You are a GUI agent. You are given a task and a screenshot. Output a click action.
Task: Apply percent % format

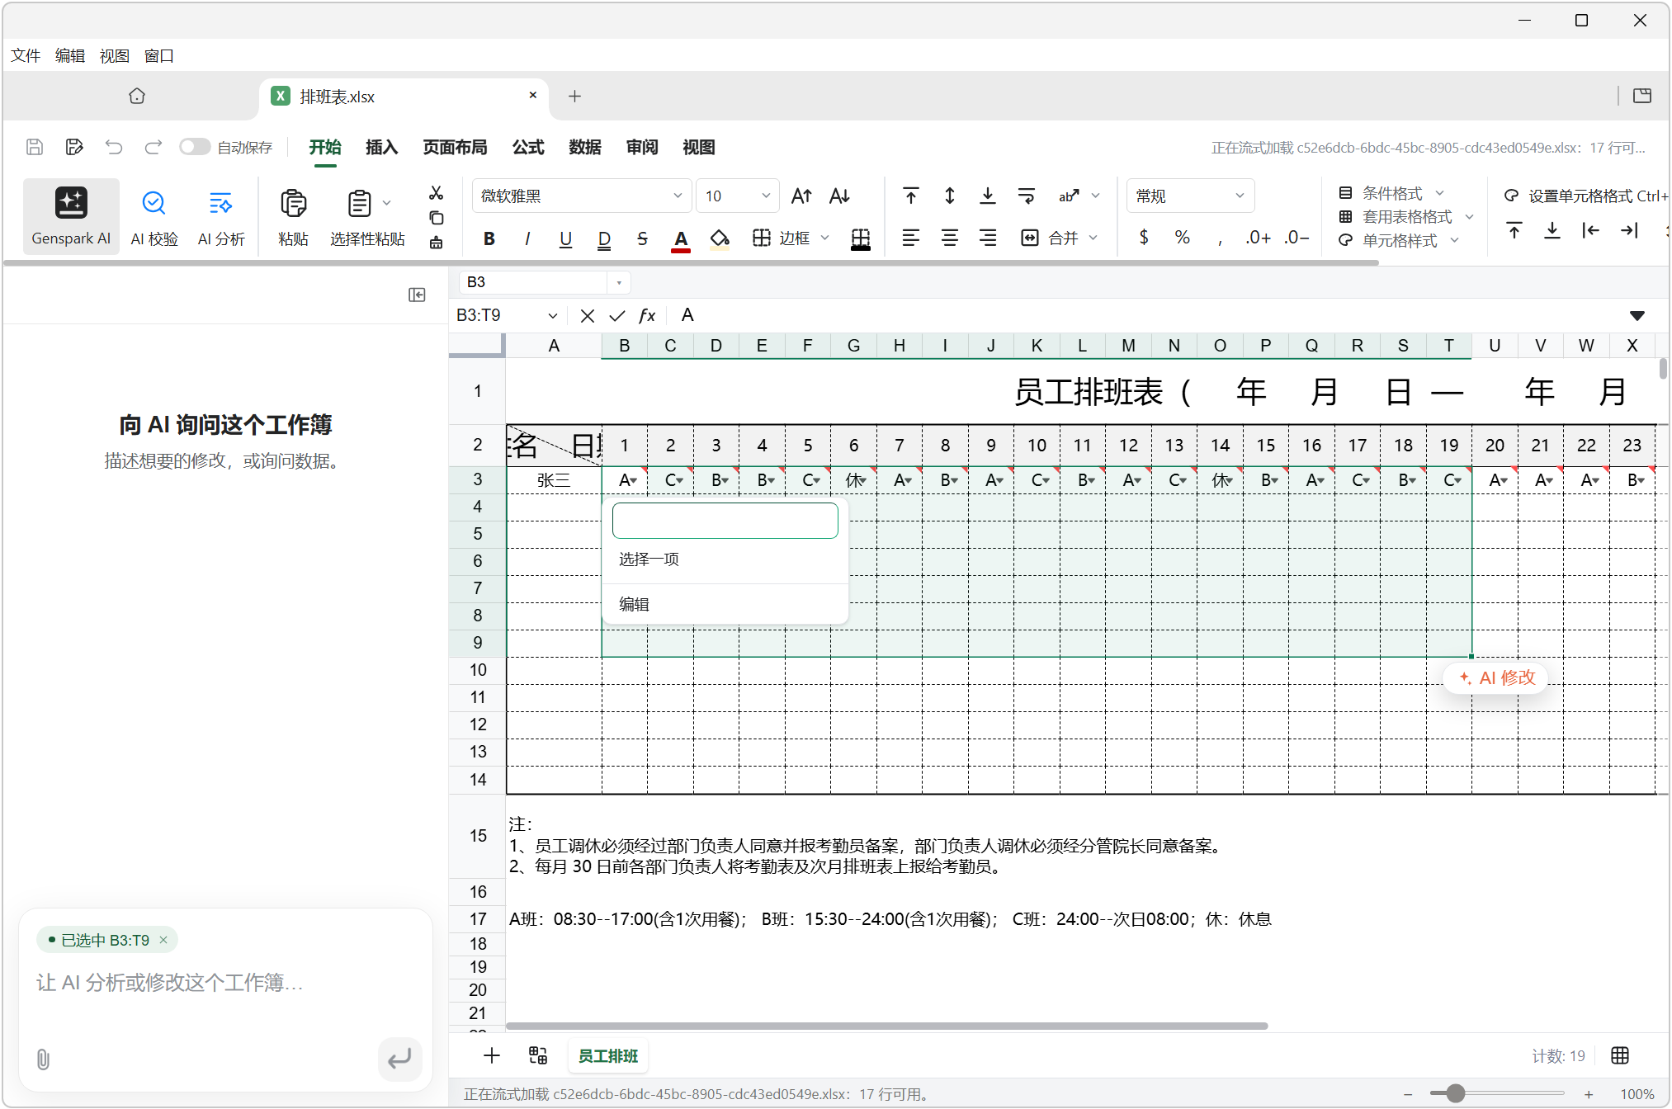[x=1183, y=238]
